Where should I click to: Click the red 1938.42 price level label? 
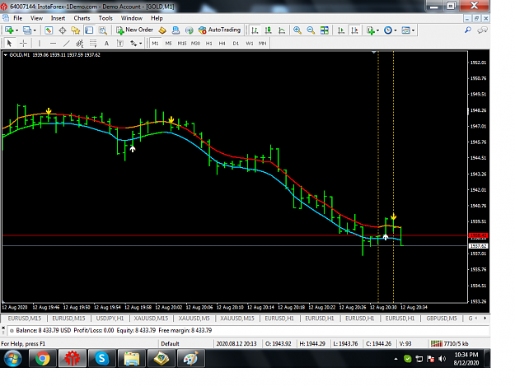point(478,235)
